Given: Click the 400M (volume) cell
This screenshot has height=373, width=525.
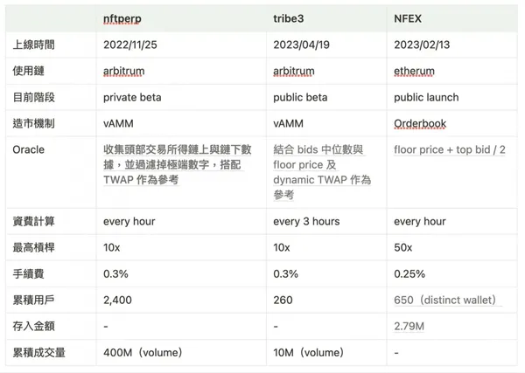Looking at the screenshot, I should click(x=144, y=353).
